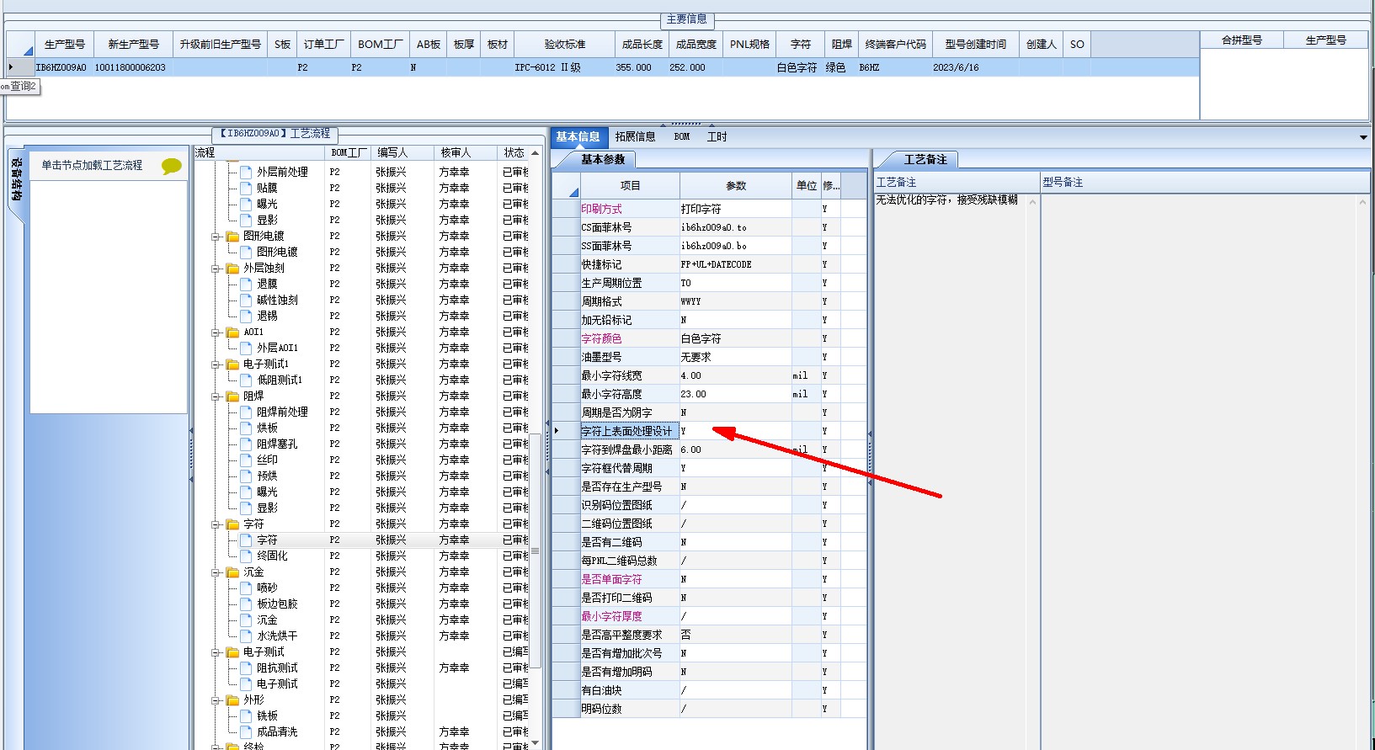Click the 快捷标记 value FP+UL+DATECODE
The image size is (1375, 750).
(717, 264)
